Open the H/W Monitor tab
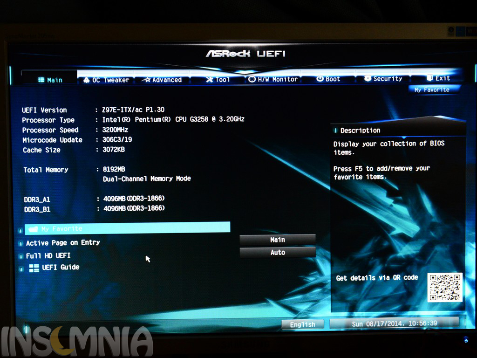 coord(273,79)
